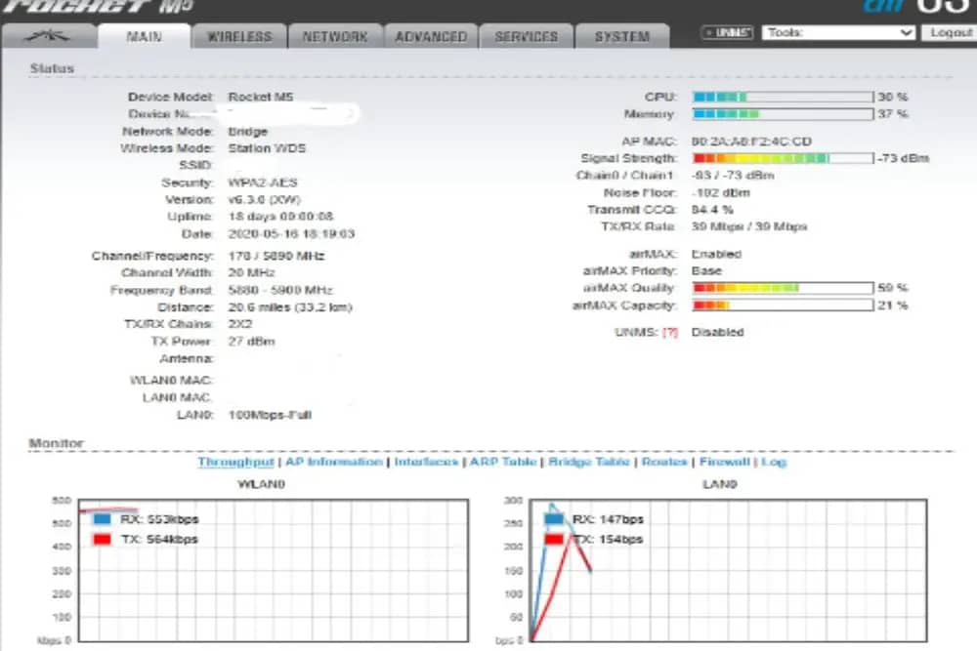977x651 pixels.
Task: Click the Signal Strength bar
Action: click(x=784, y=158)
